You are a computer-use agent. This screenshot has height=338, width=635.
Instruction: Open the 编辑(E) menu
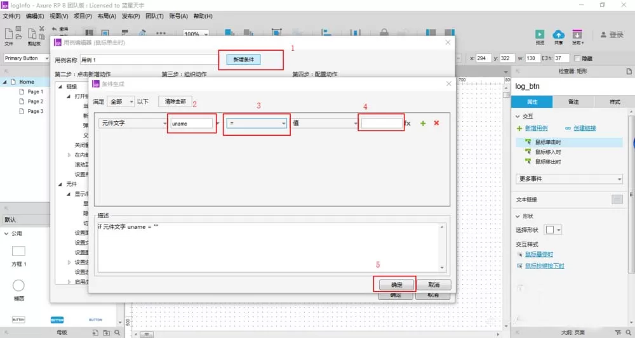35,16
